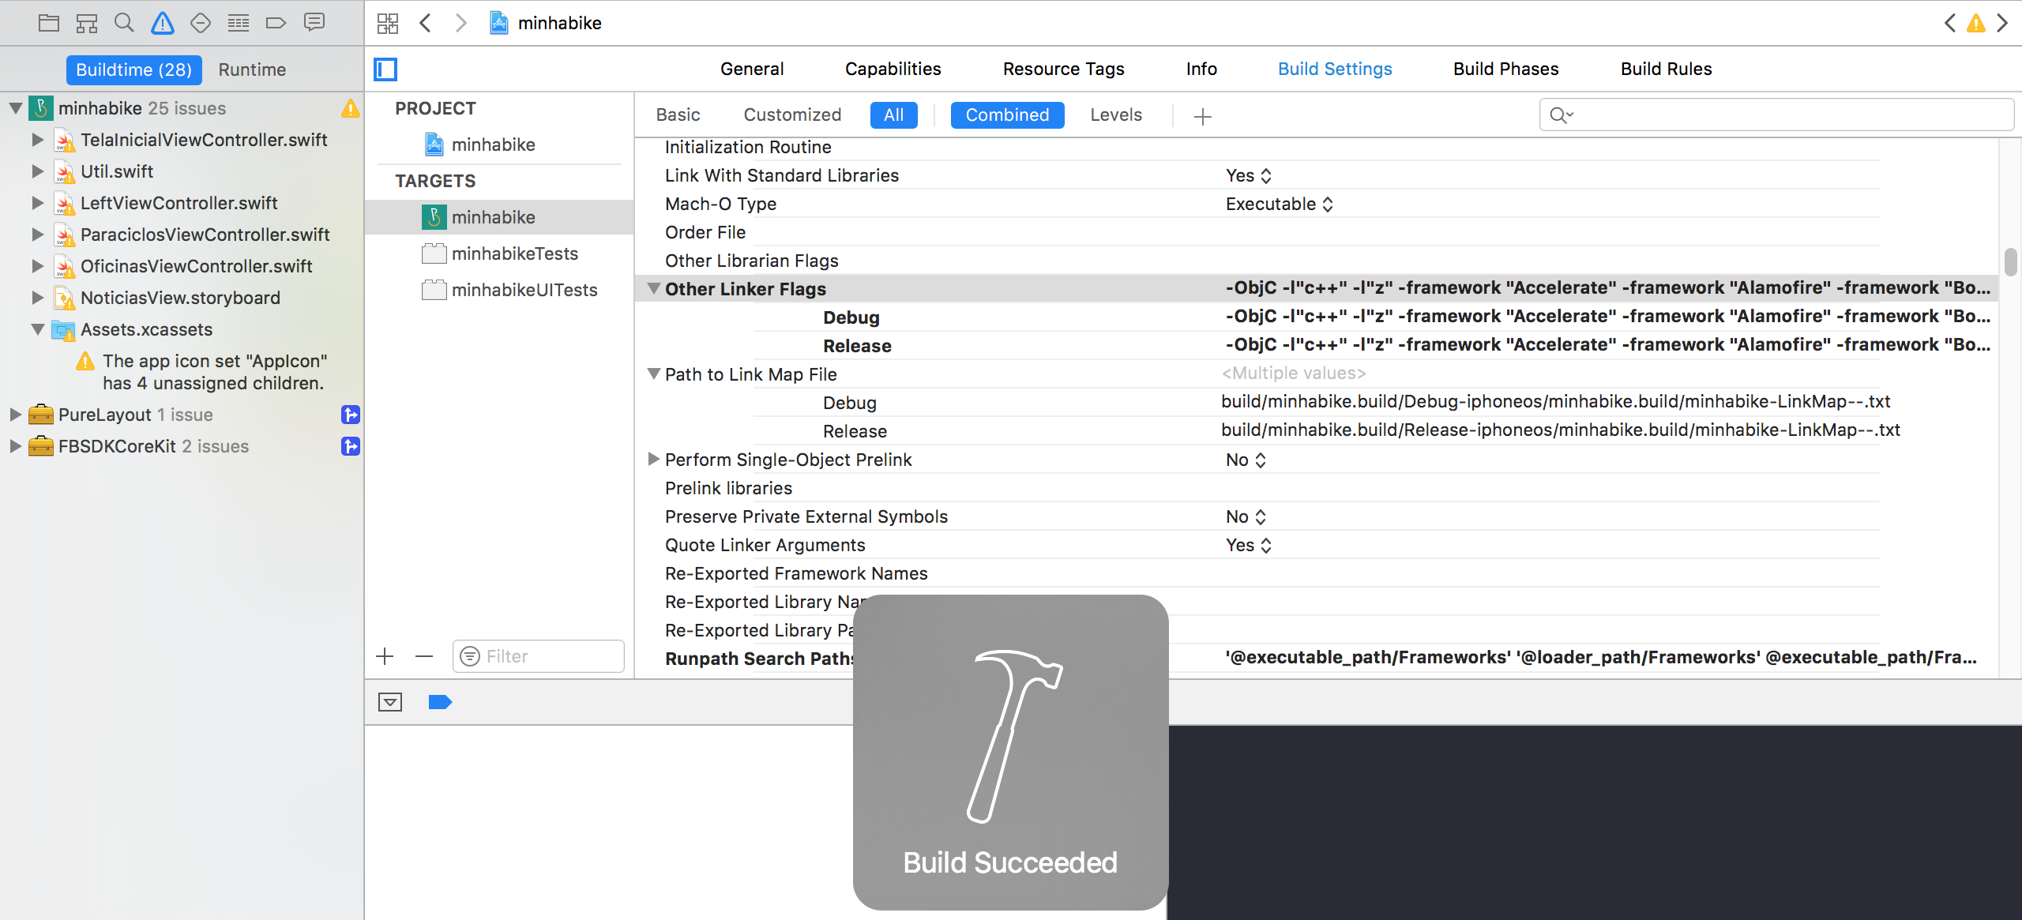Switch to Runtime issues view
The height and width of the screenshot is (920, 2022).
tap(252, 69)
